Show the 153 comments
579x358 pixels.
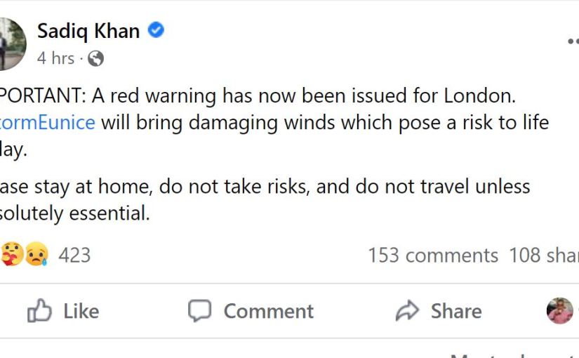[432, 255]
